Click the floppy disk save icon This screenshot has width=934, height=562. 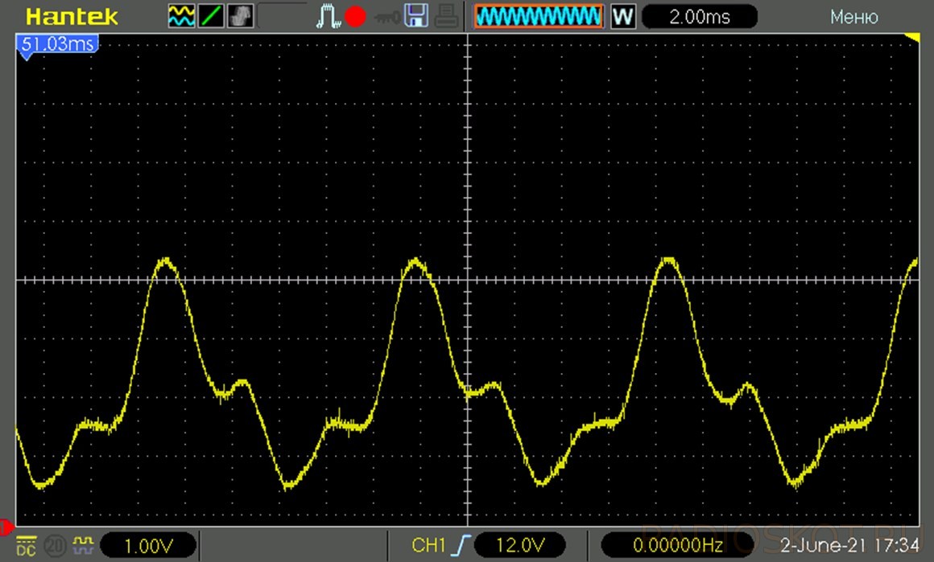tap(415, 16)
